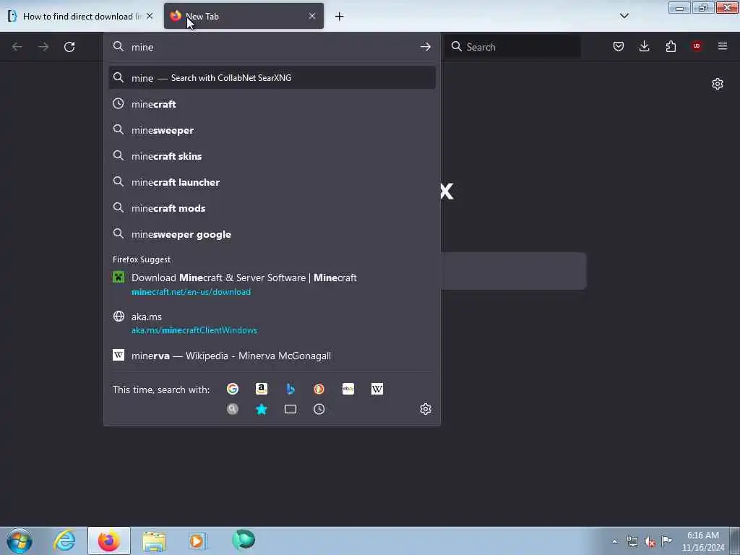
Task: Click the muted volume tray icon
Action: [650, 541]
